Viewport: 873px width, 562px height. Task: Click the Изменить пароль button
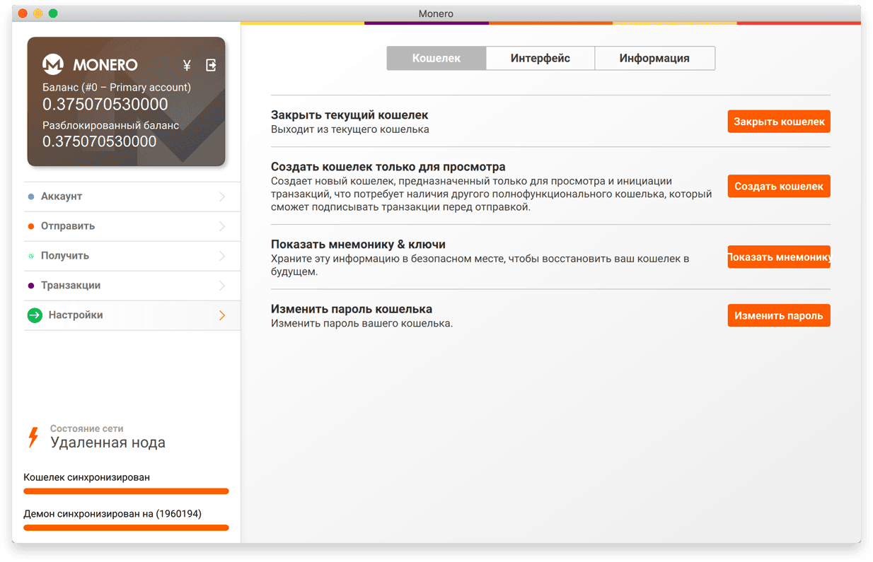coord(779,315)
